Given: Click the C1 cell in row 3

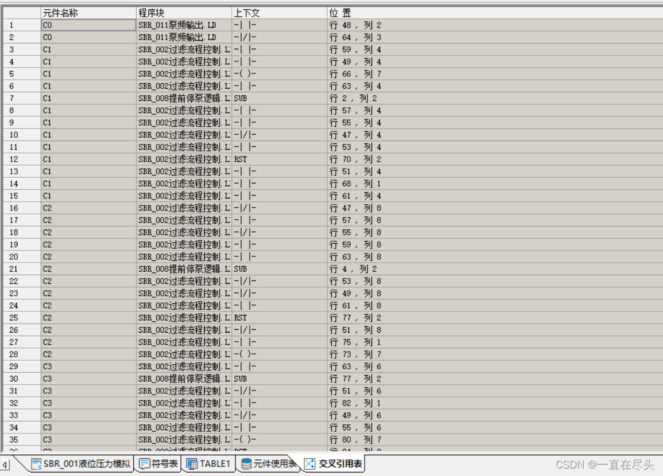Looking at the screenshot, I should (88, 50).
